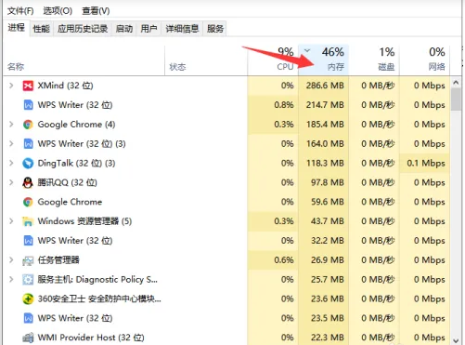The width and height of the screenshot is (465, 345).
Task: Sort processes by the 内存 column
Action: 324,60
